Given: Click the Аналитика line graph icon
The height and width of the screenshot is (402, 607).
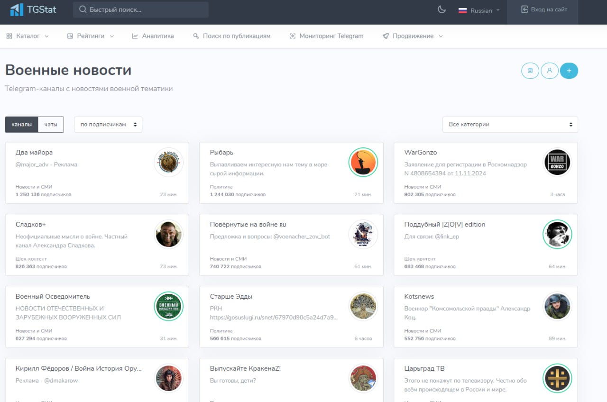Looking at the screenshot, I should [x=135, y=36].
